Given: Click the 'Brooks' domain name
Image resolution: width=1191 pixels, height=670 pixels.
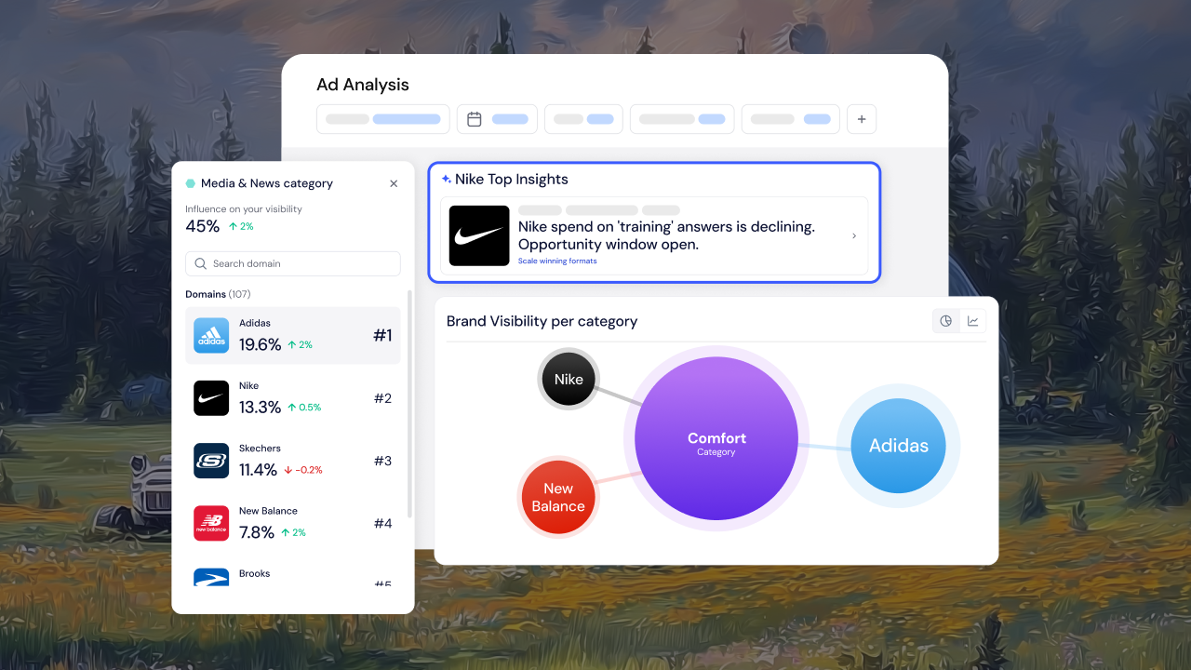Looking at the screenshot, I should (x=254, y=573).
